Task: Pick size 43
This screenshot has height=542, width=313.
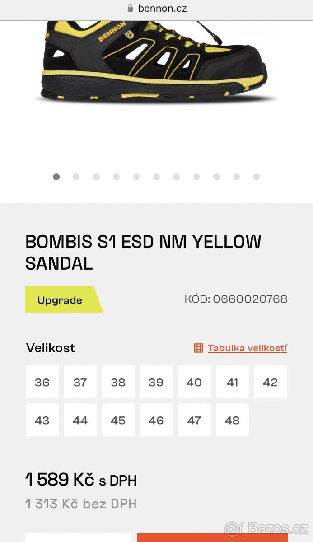Action: 42,420
